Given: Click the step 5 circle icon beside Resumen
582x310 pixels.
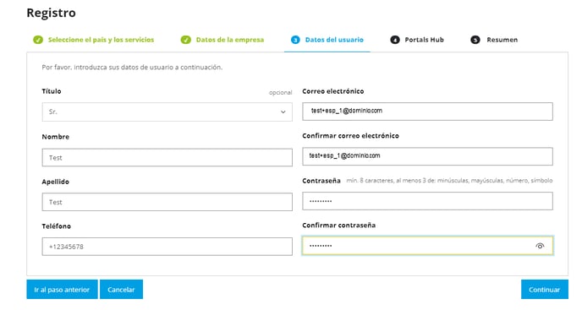Looking at the screenshot, I should click(475, 40).
